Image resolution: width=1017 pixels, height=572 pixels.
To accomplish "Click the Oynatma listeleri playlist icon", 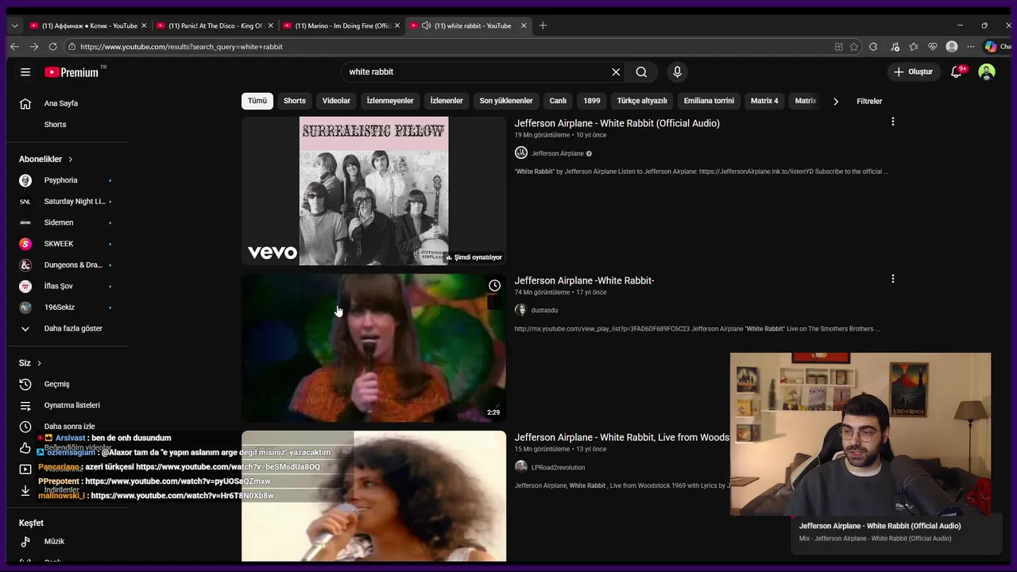I will (x=25, y=405).
